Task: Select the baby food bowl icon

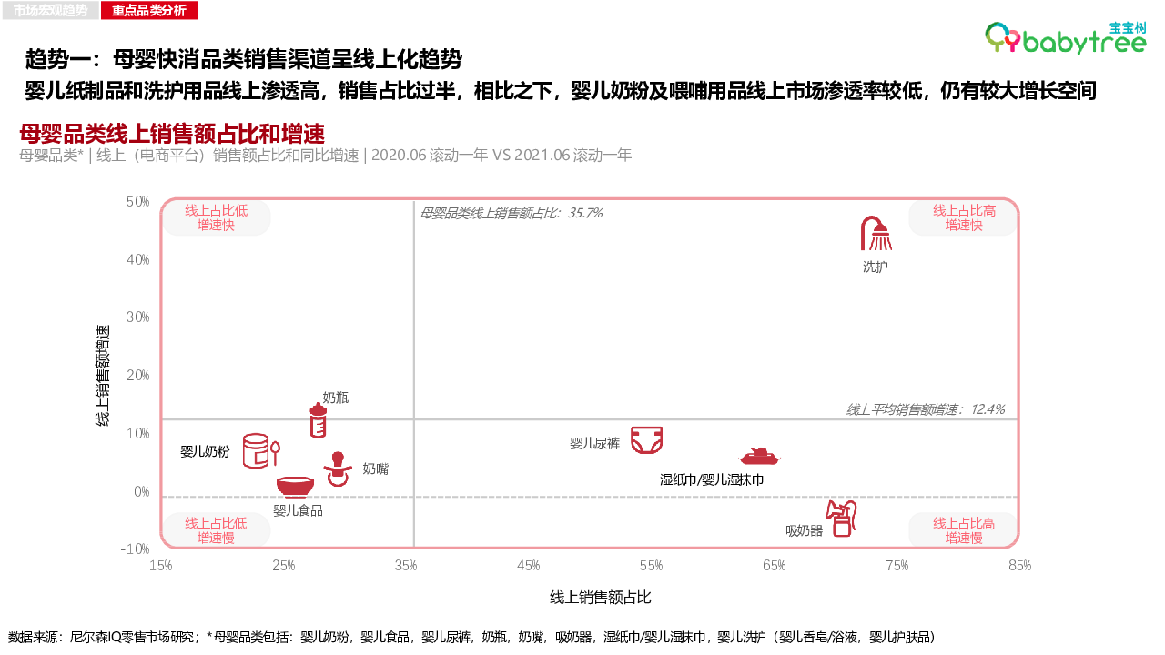Action: [x=295, y=487]
